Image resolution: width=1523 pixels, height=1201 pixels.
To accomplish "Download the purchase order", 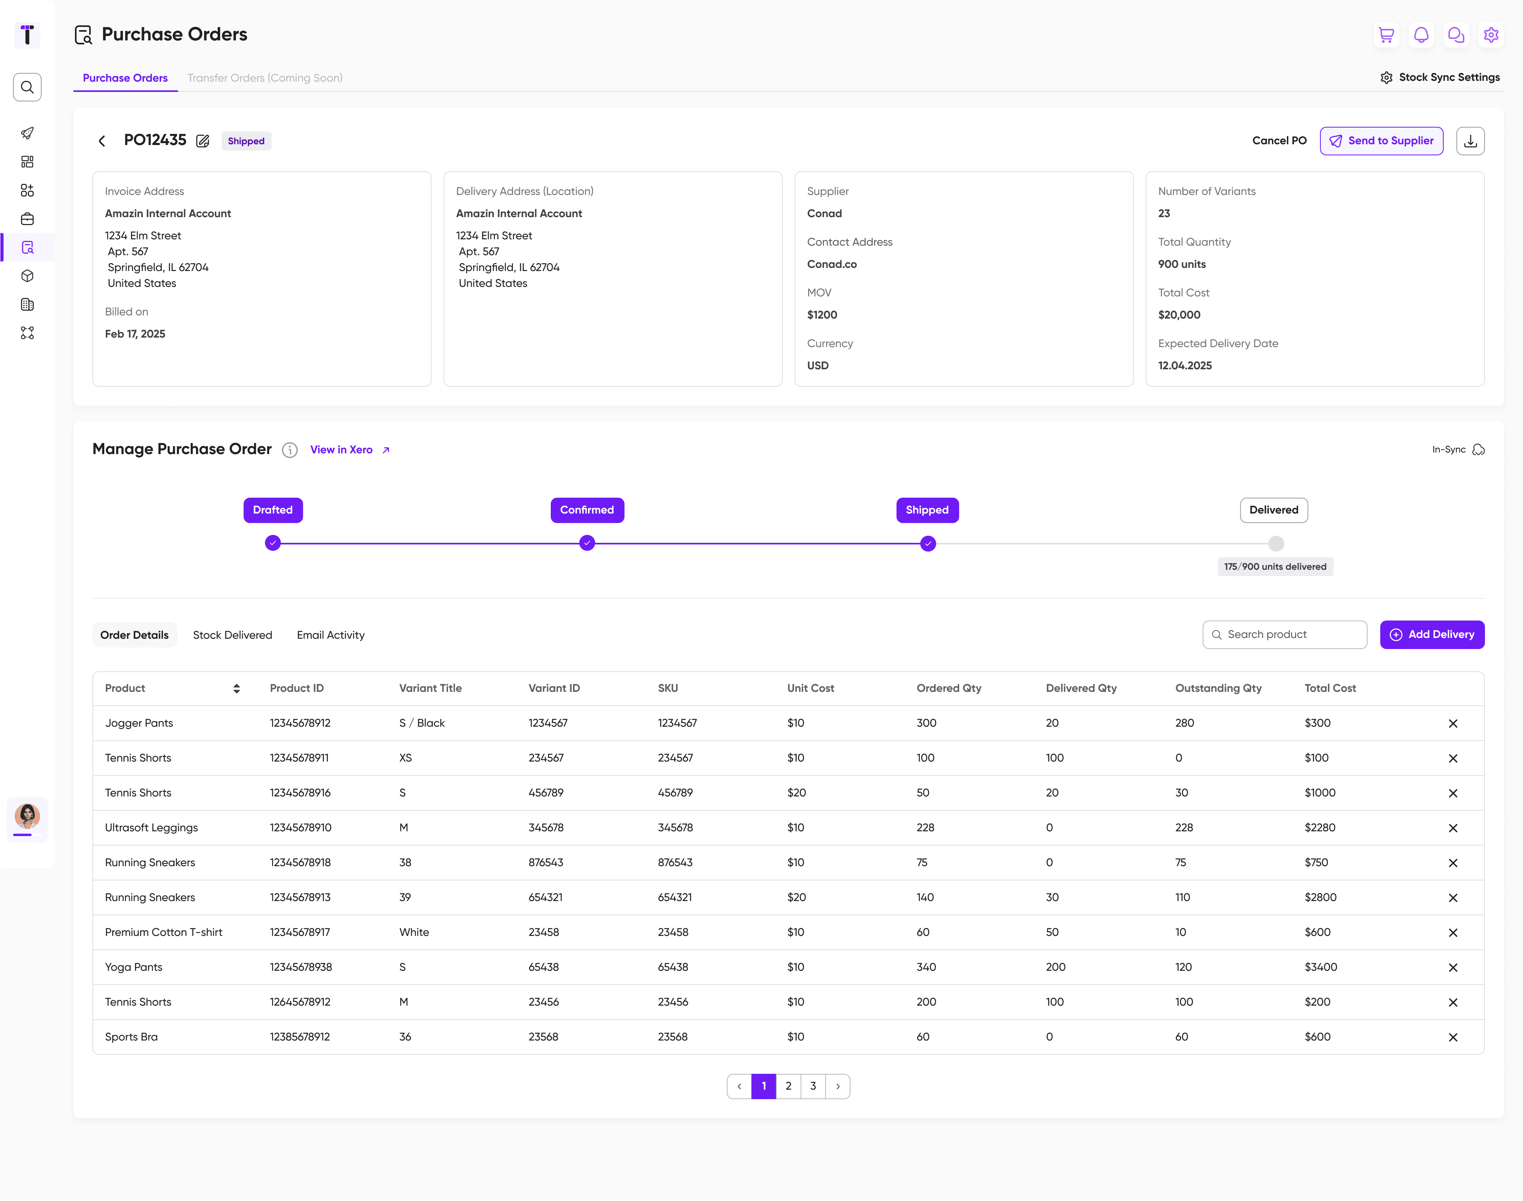I will 1470,141.
